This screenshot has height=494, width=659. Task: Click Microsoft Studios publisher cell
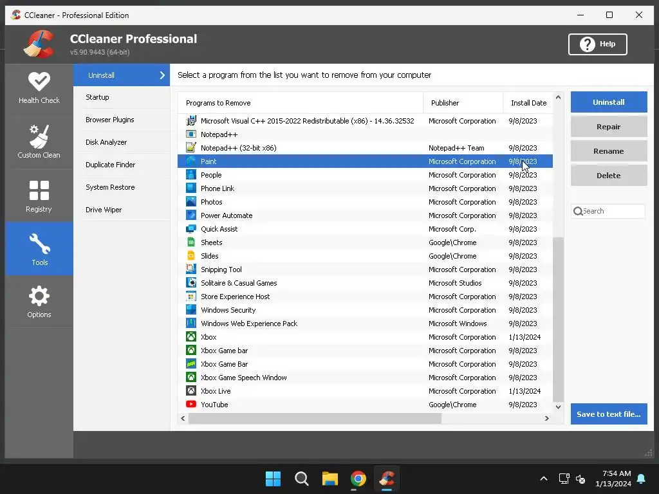pyautogui.click(x=455, y=283)
